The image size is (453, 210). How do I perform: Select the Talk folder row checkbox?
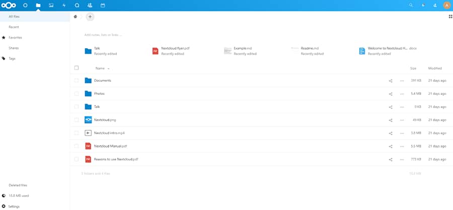(77, 107)
